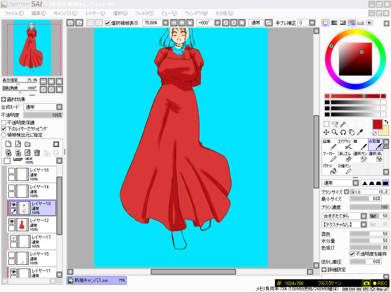
Task: Select the バケツ bucket fill tool
Action: [x=330, y=169]
